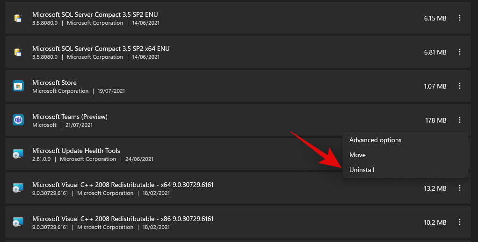Click the Microsoft Teams (Preview) name
Viewport: 478px width, 242px height.
(70, 117)
